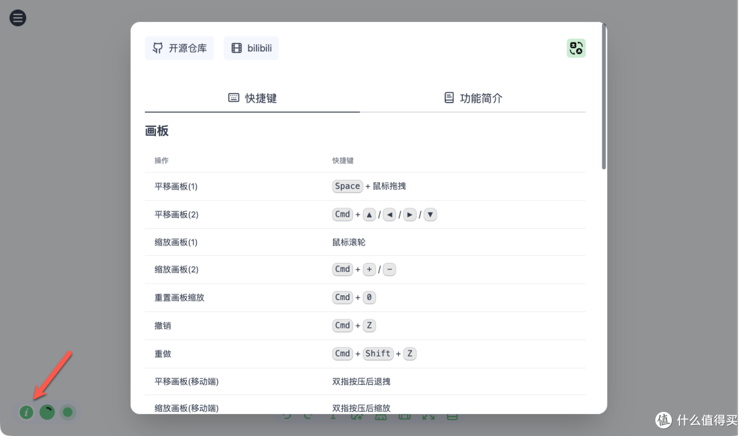Select the 缩放画板(1) row label

[x=176, y=242]
